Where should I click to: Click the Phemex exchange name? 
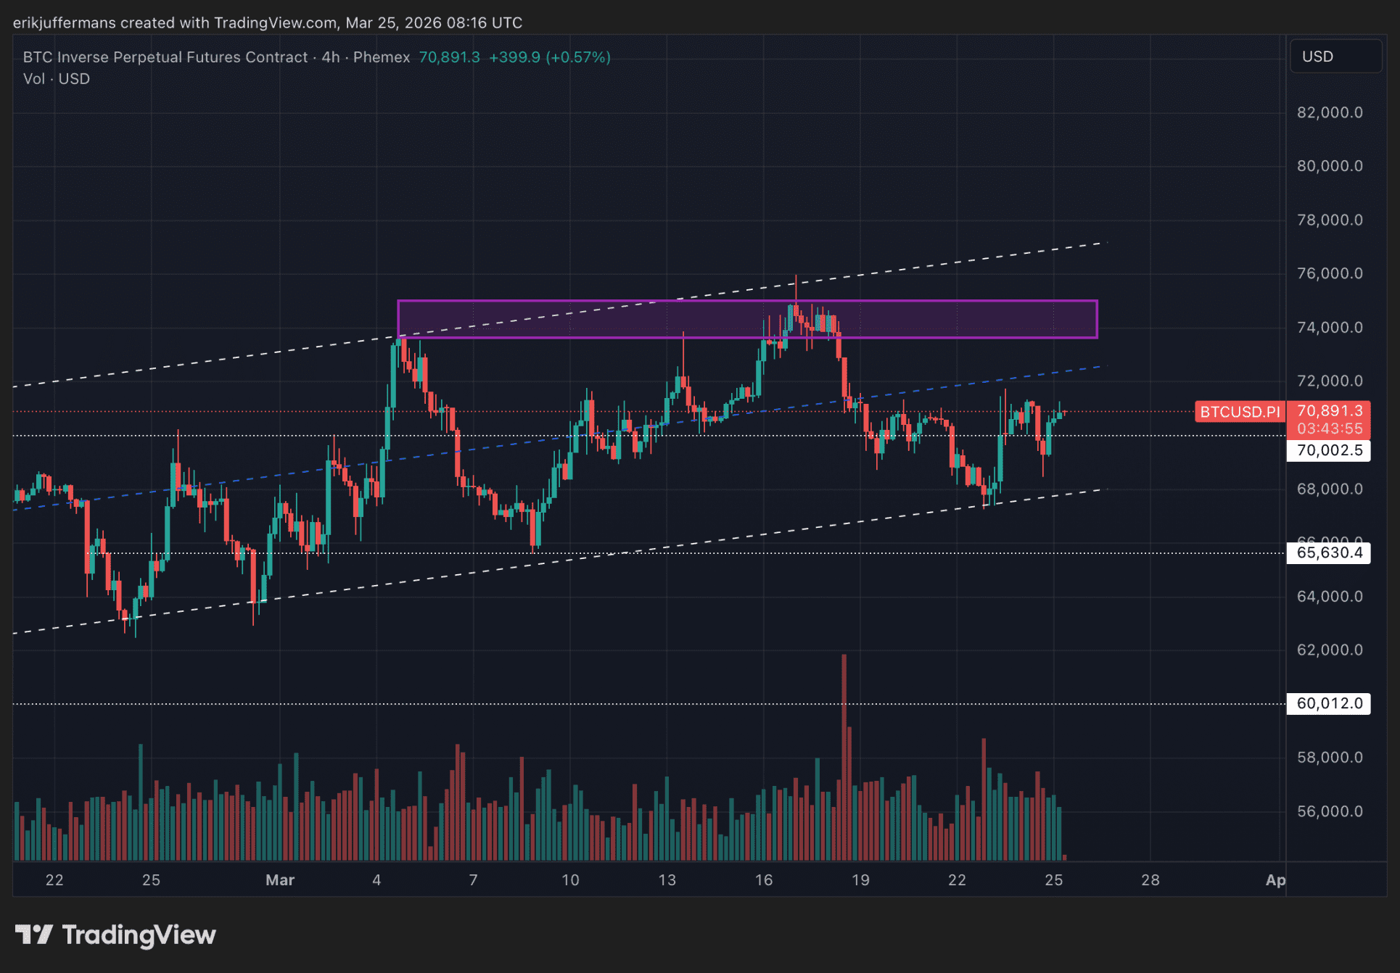point(382,57)
